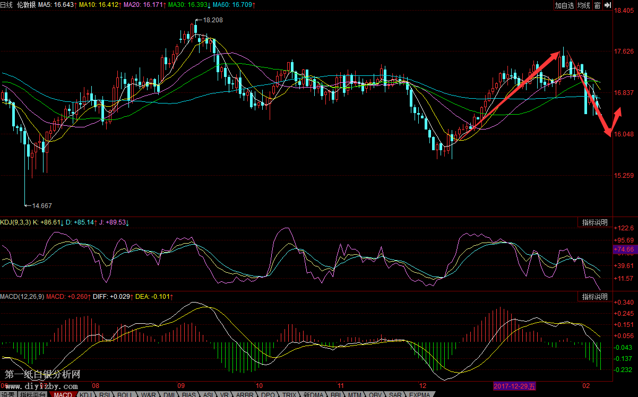Screen dimensions: 638x397
Task: Select the MACD indicator tab
Action: 63,394
